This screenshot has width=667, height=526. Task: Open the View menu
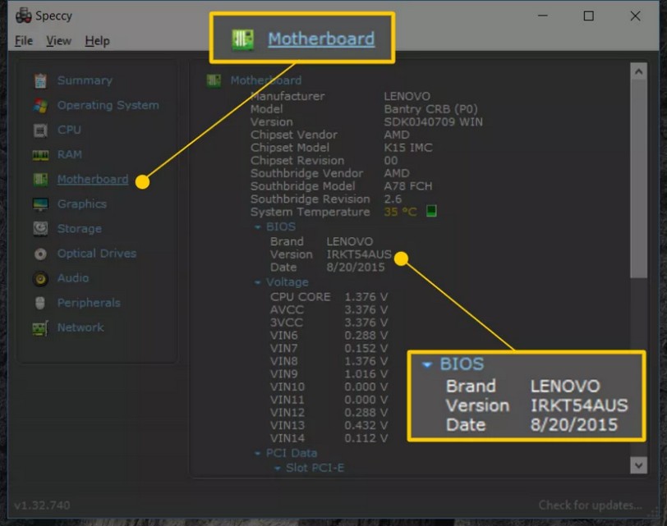pyautogui.click(x=58, y=41)
